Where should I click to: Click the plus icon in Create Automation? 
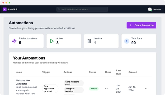(x=130, y=25)
